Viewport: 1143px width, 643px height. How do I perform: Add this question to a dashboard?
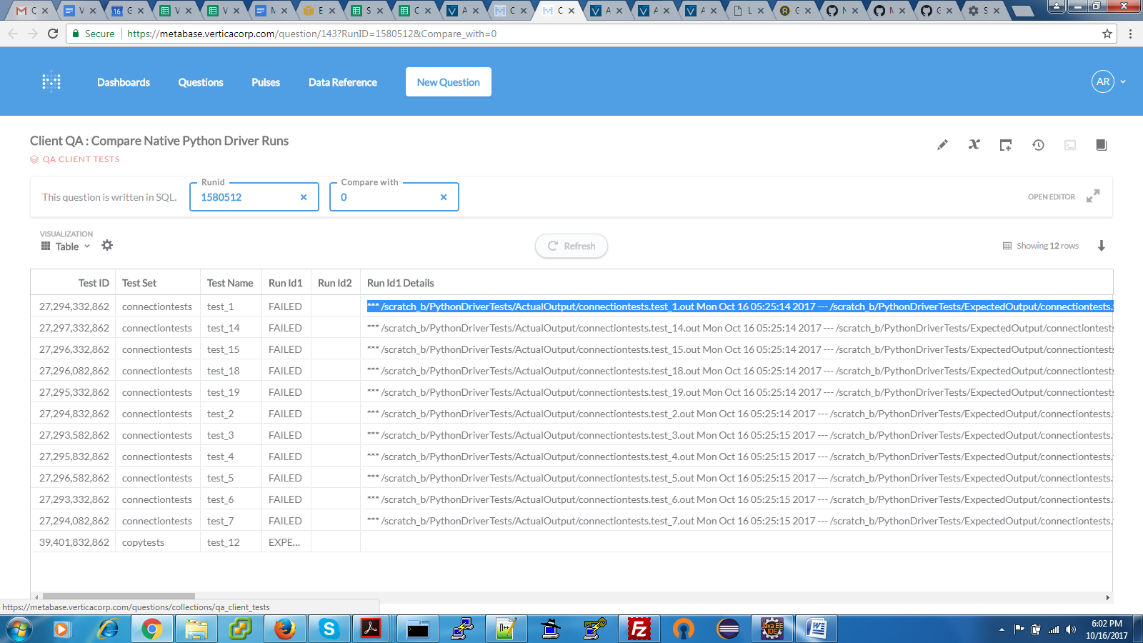pyautogui.click(x=1005, y=145)
